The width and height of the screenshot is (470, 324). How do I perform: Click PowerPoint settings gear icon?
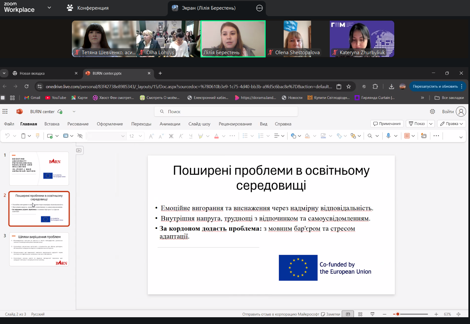tap(432, 112)
